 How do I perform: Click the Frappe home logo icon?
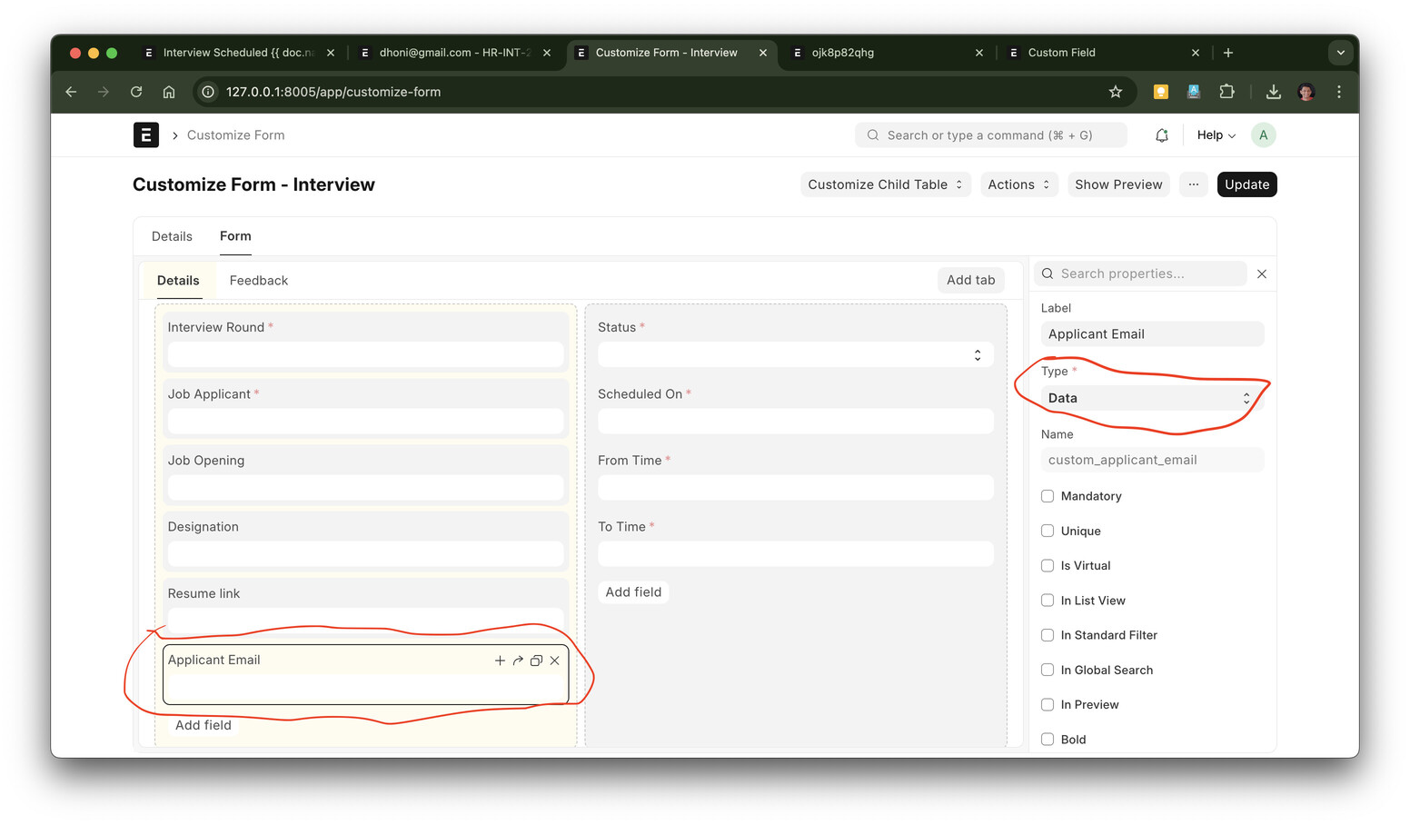point(145,134)
